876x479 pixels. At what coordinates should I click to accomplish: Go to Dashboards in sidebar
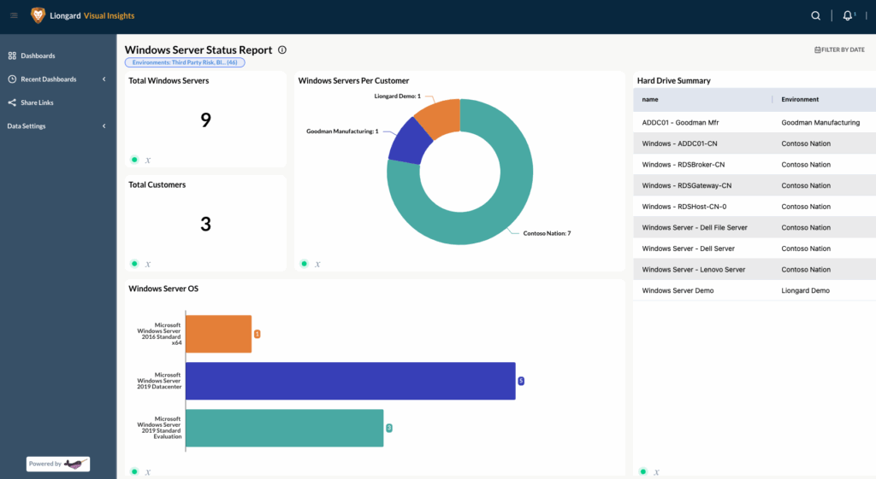point(38,55)
